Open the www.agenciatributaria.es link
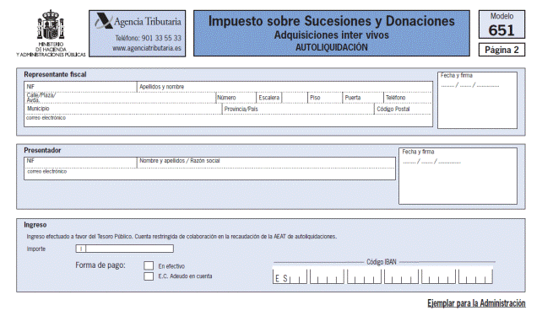 pos(147,48)
